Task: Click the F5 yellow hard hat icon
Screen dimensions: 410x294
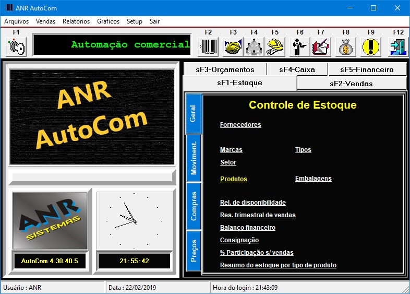Action: [x=275, y=47]
